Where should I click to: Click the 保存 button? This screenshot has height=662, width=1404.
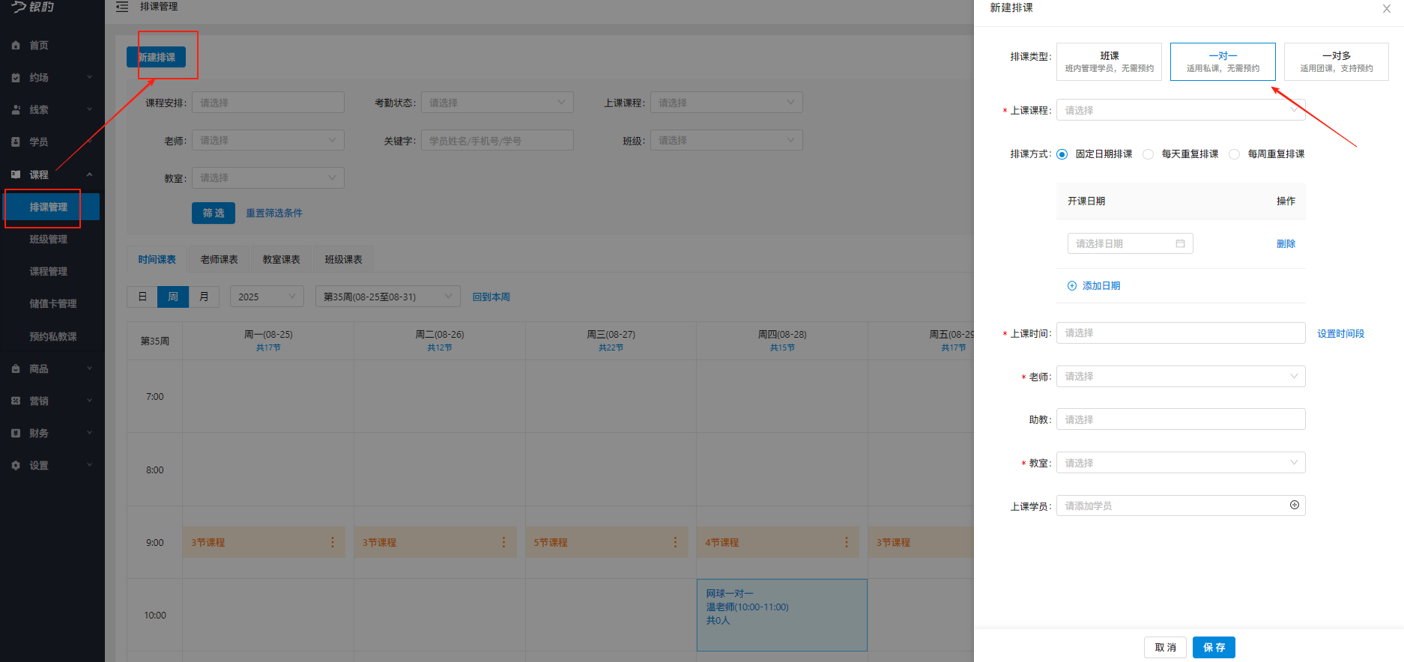[x=1213, y=648]
